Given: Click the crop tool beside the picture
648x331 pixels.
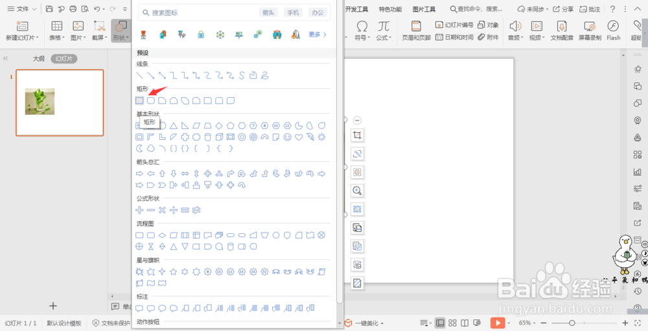Looking at the screenshot, I should tap(357, 135).
